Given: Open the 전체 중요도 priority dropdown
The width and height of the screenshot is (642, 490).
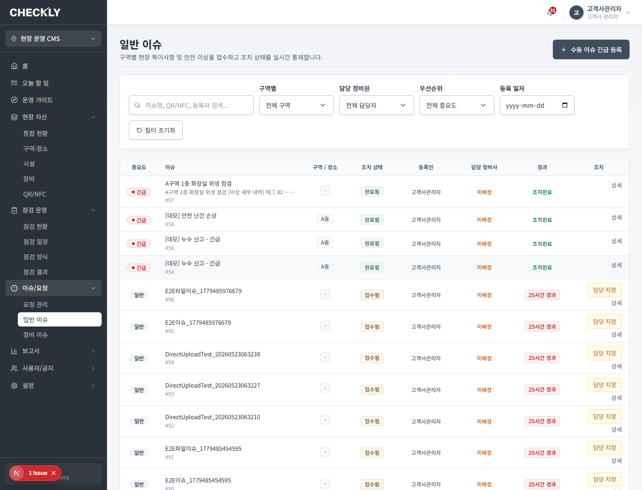Looking at the screenshot, I should point(457,105).
